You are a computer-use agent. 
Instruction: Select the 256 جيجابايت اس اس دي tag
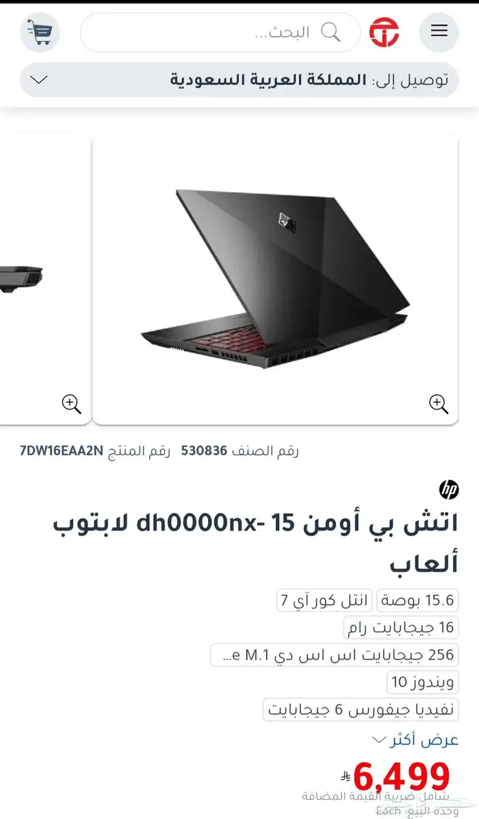(335, 655)
